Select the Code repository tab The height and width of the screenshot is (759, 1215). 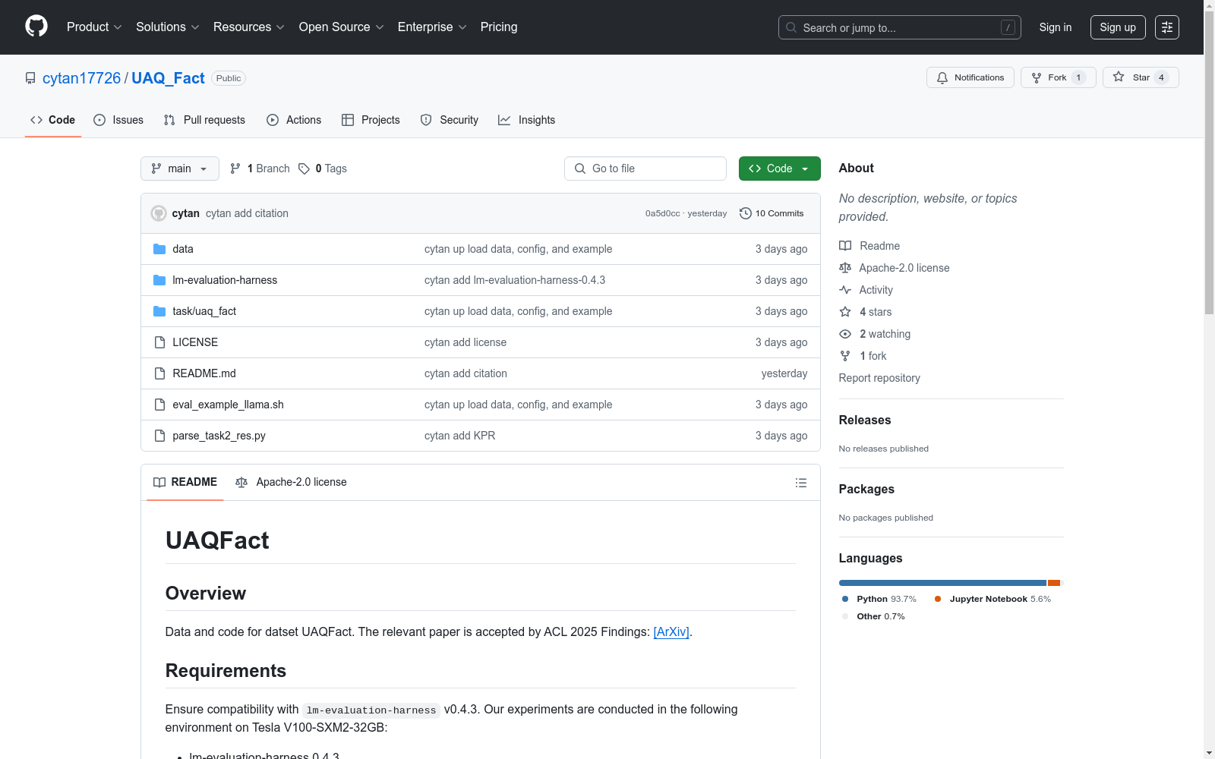coord(53,120)
